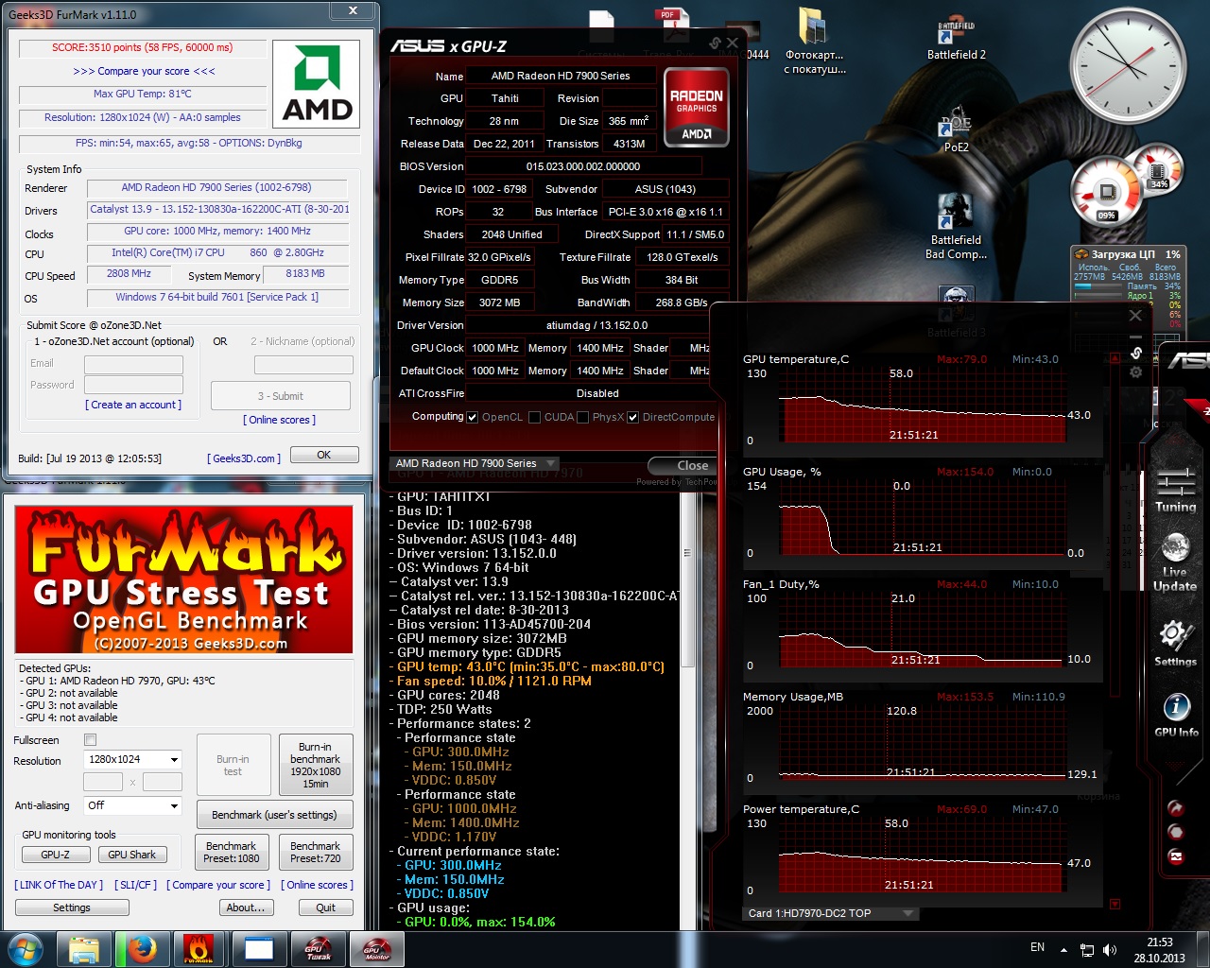The width and height of the screenshot is (1210, 968).
Task: Toggle the DirectCompute checkbox in GPU-Z
Action: click(x=633, y=417)
